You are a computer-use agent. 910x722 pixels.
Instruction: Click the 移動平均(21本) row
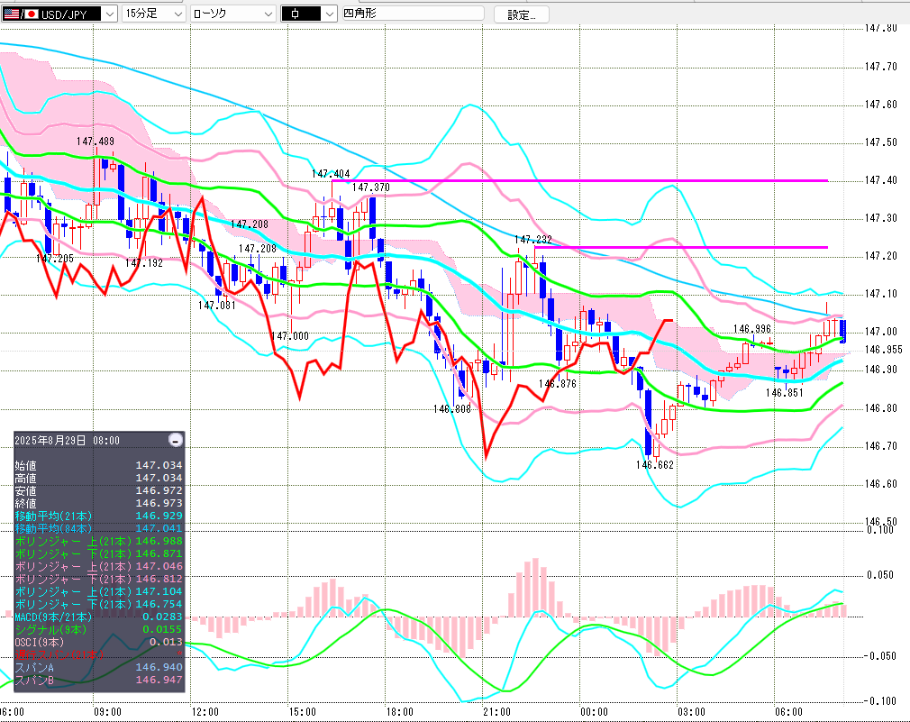coord(99,516)
